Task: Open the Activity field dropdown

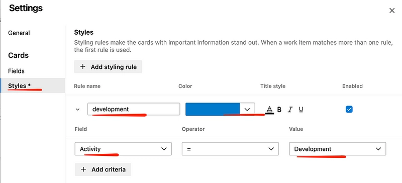Action: 123,149
